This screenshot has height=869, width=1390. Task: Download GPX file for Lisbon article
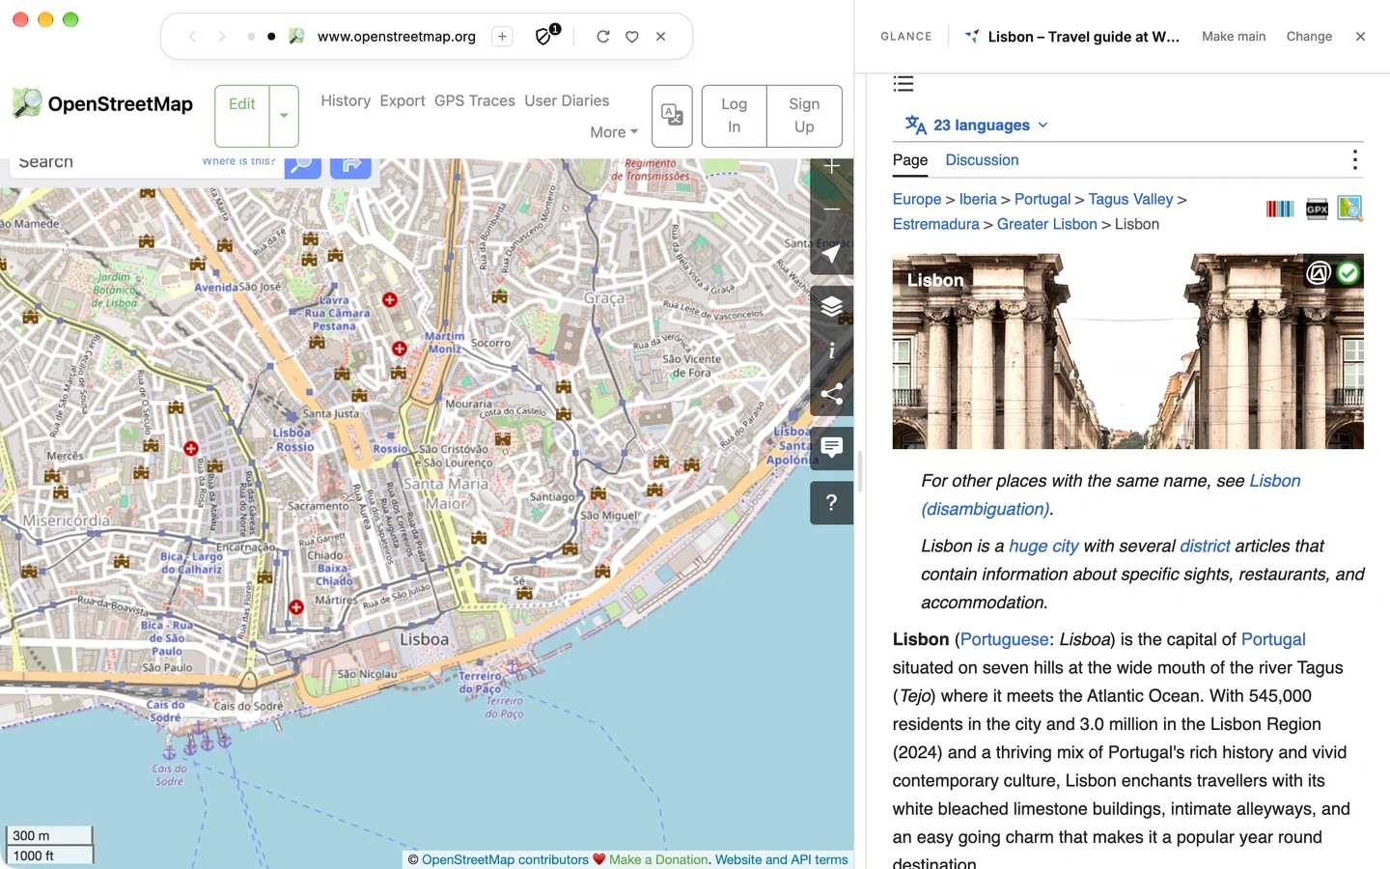tap(1317, 209)
